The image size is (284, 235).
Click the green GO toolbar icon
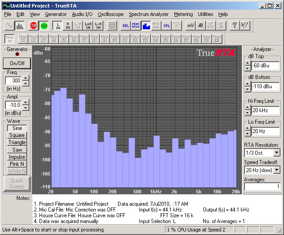pyautogui.click(x=44, y=25)
